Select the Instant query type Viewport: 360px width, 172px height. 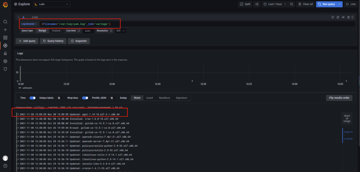[x=56, y=31]
